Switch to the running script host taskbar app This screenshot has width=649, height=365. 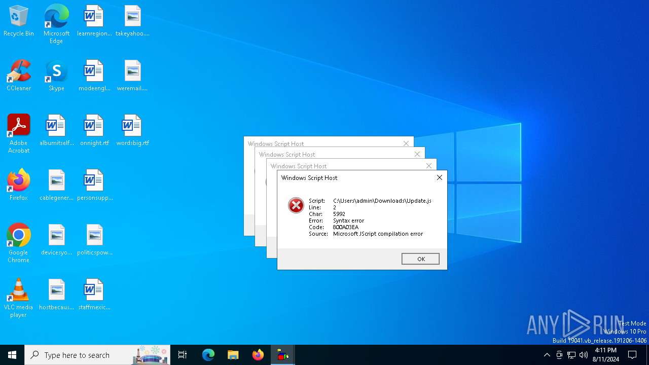coord(283,355)
